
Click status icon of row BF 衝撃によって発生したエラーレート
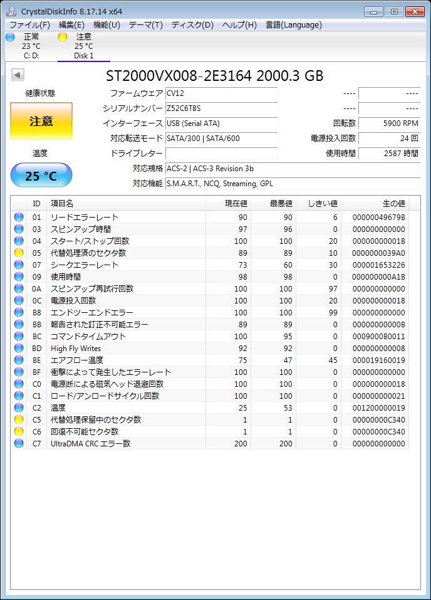pyautogui.click(x=19, y=372)
